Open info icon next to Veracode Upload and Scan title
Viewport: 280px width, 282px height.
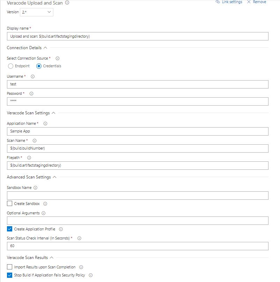67,3
